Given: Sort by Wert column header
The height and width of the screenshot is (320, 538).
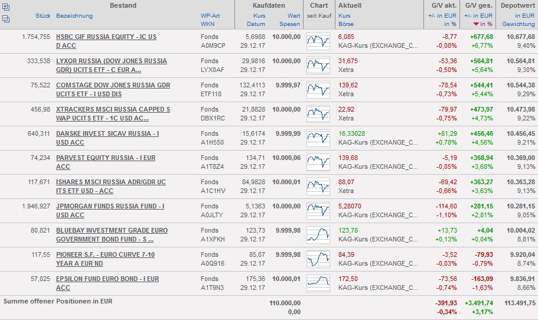Looking at the screenshot, I should tap(294, 16).
